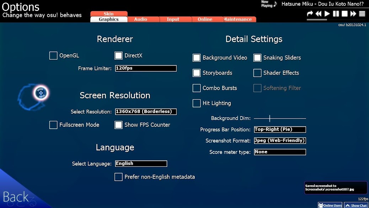Skip to previous track in music player
The width and height of the screenshot is (369, 208).
tap(319, 13)
